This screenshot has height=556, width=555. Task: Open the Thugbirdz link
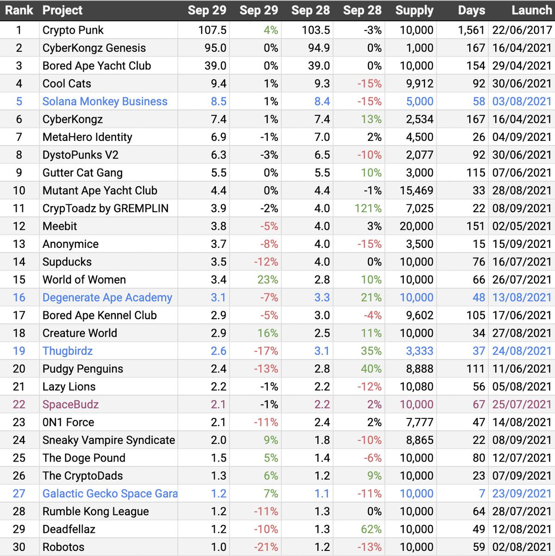coord(68,351)
